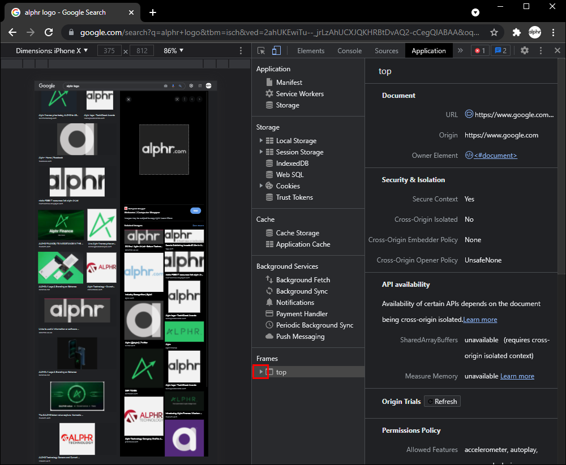
Task: Open the Dimensions iPhone X dropdown
Action: [x=52, y=50]
